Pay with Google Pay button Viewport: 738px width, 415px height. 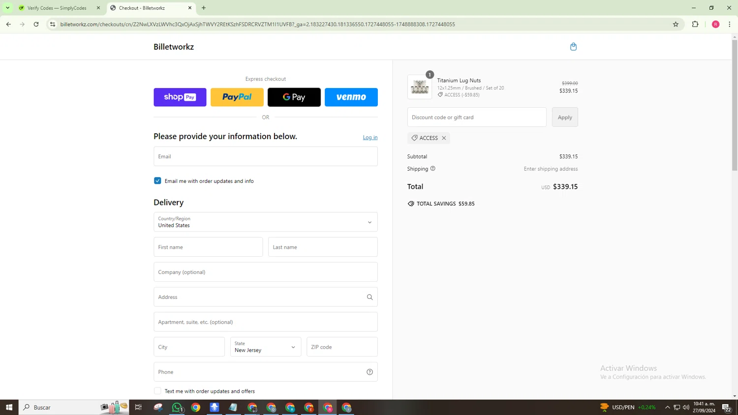point(294,97)
